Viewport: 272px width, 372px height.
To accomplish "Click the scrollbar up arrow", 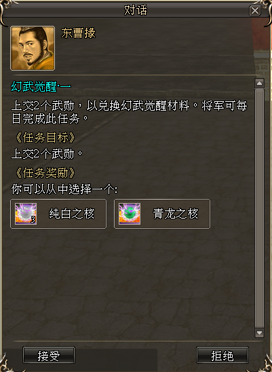I will click(x=259, y=83).
